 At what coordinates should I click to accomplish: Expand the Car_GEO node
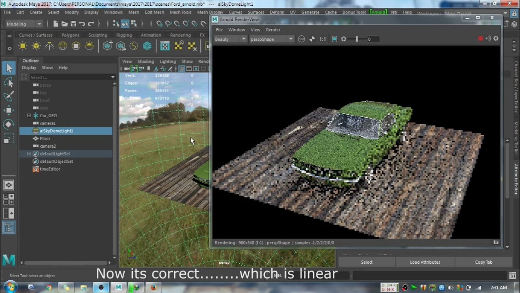tap(29, 116)
